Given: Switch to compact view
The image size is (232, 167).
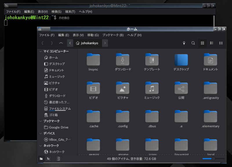Looking at the screenshot, I should tap(221, 43).
